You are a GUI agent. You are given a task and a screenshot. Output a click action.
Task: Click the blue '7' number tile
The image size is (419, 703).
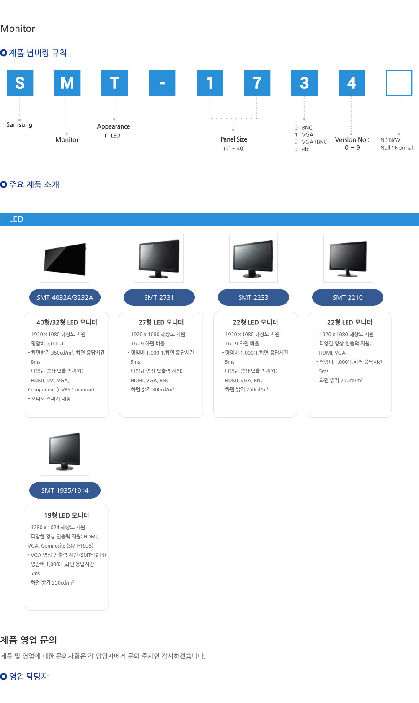click(x=257, y=83)
